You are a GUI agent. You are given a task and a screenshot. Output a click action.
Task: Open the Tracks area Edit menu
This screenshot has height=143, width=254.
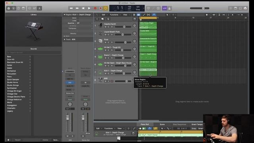[x=103, y=15]
